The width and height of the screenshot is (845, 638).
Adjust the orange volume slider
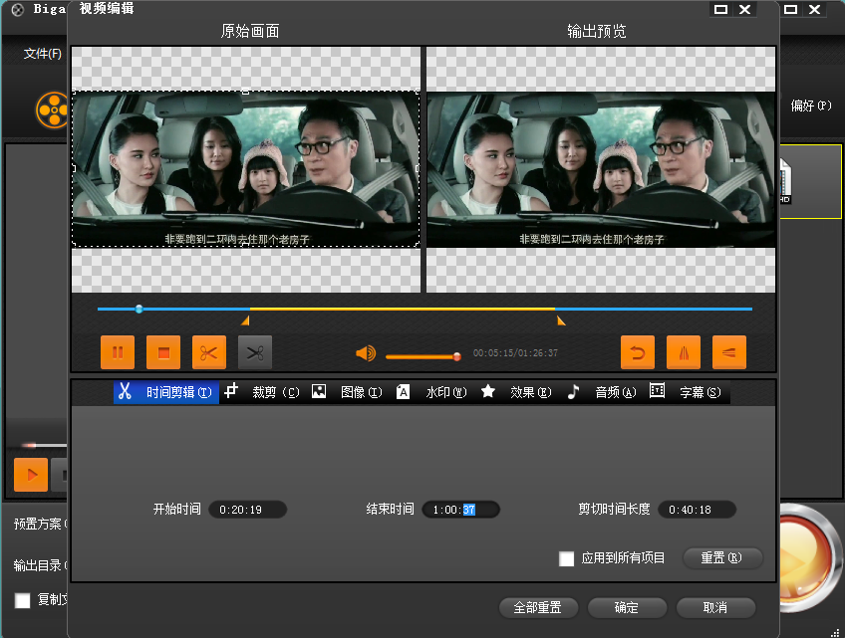pos(423,356)
